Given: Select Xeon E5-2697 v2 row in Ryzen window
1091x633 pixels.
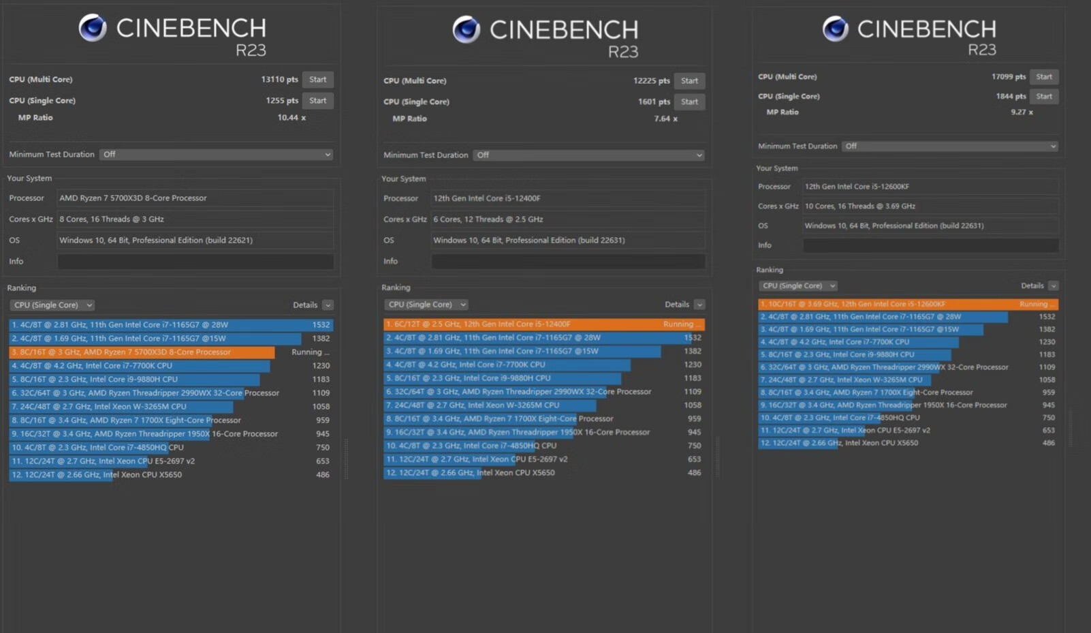Looking at the screenshot, I should [170, 461].
